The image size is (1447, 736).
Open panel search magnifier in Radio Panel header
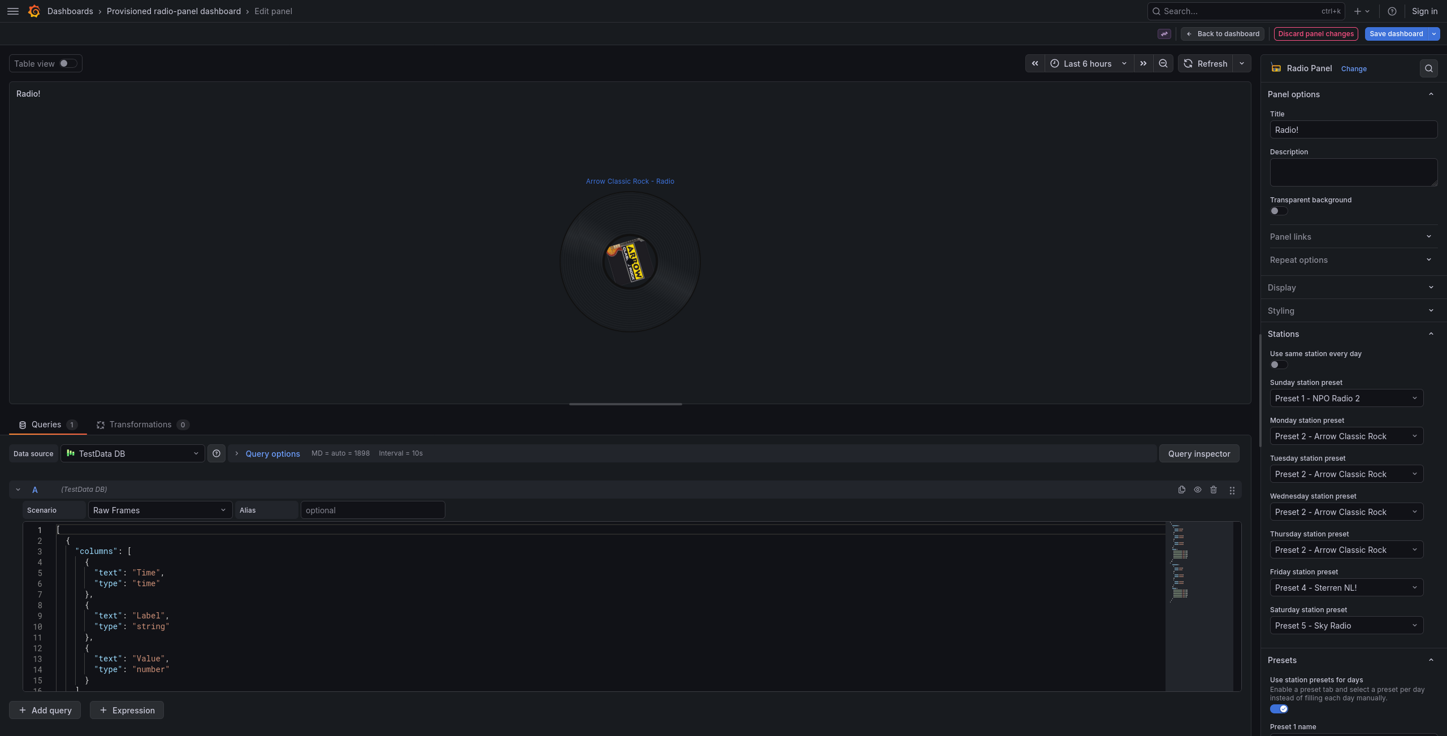1428,68
